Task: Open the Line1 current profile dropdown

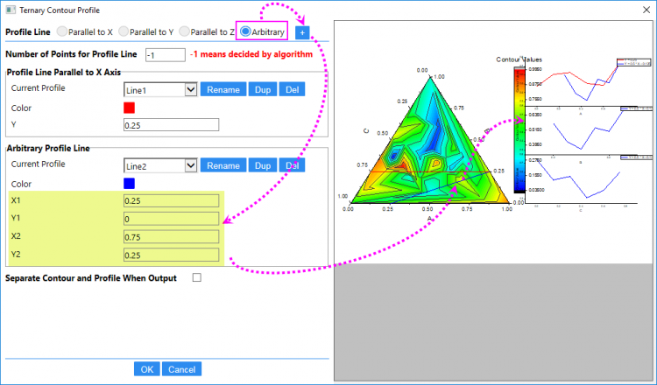Action: click(x=191, y=89)
